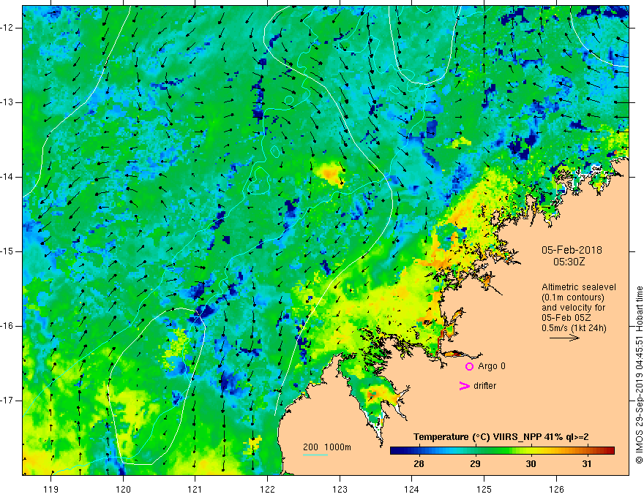The height and width of the screenshot is (497, 644).
Task: Click '(0.1m contours)' text
Action: [573, 297]
